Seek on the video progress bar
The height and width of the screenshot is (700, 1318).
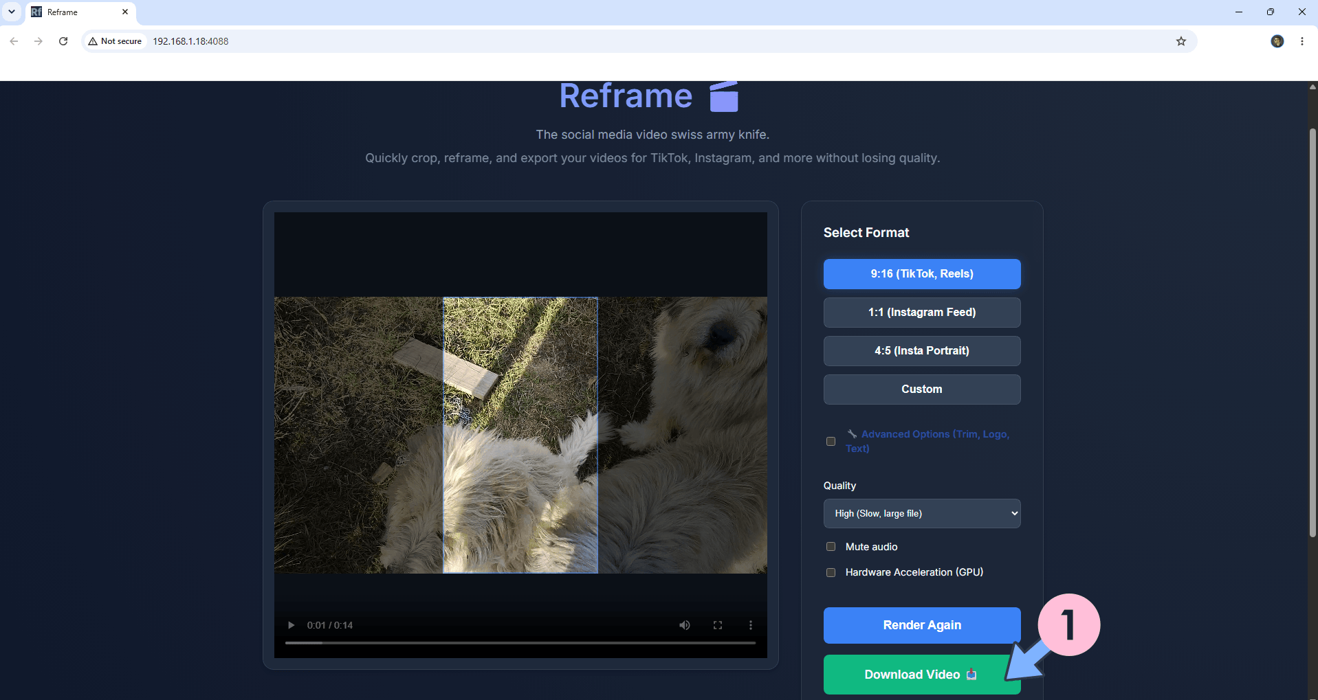tap(520, 643)
